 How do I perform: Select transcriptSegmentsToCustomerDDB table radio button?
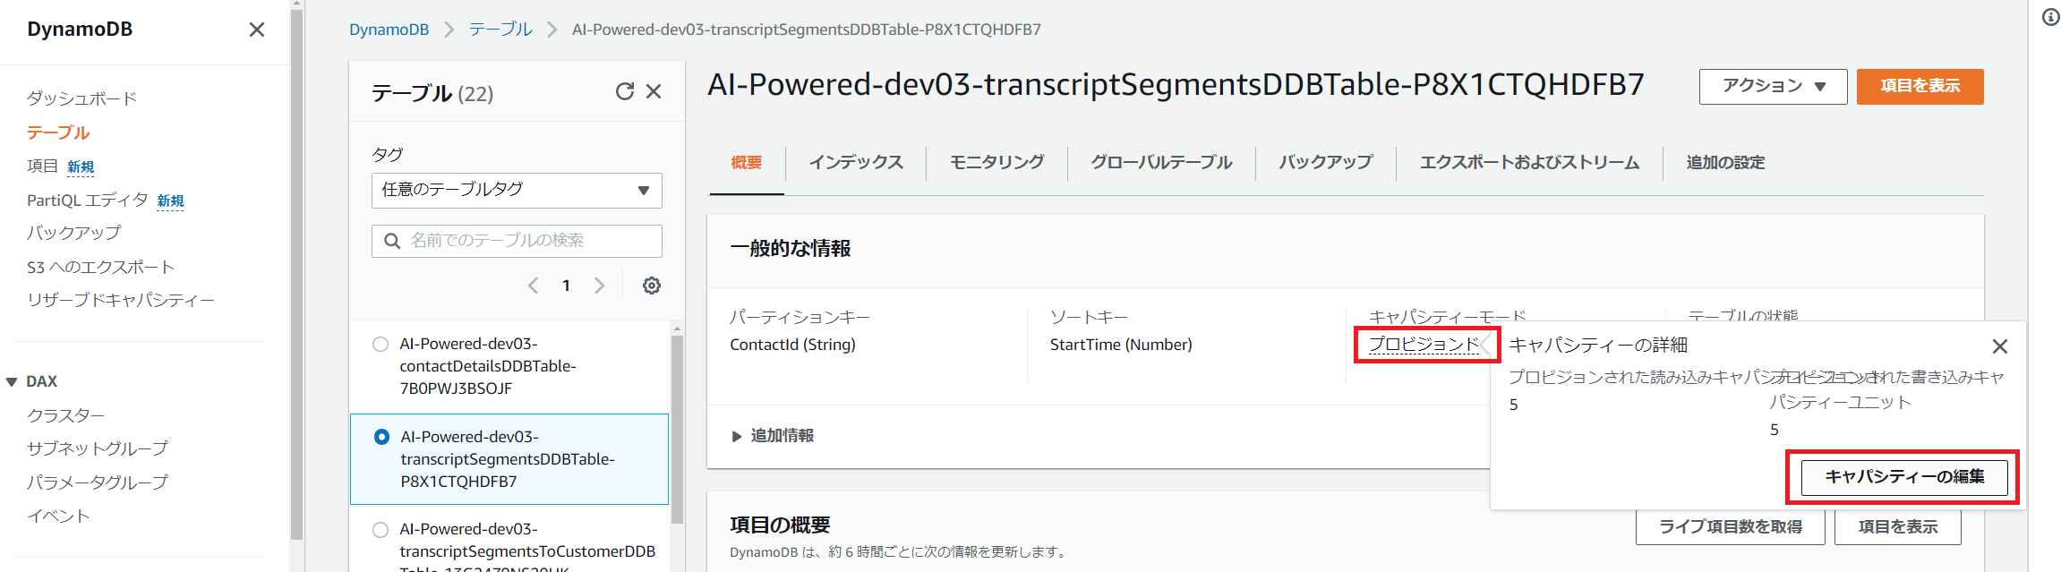click(381, 529)
